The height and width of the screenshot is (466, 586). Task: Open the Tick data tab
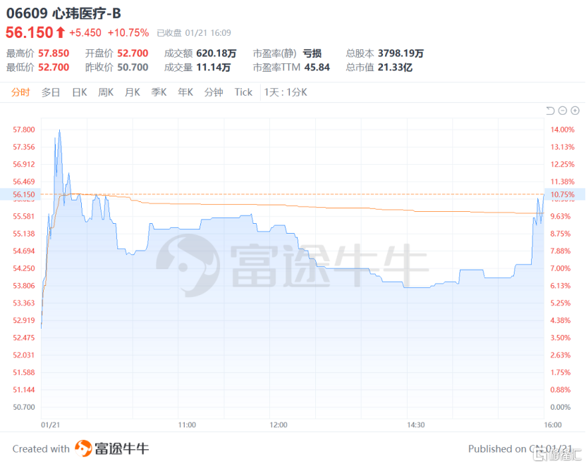(243, 92)
